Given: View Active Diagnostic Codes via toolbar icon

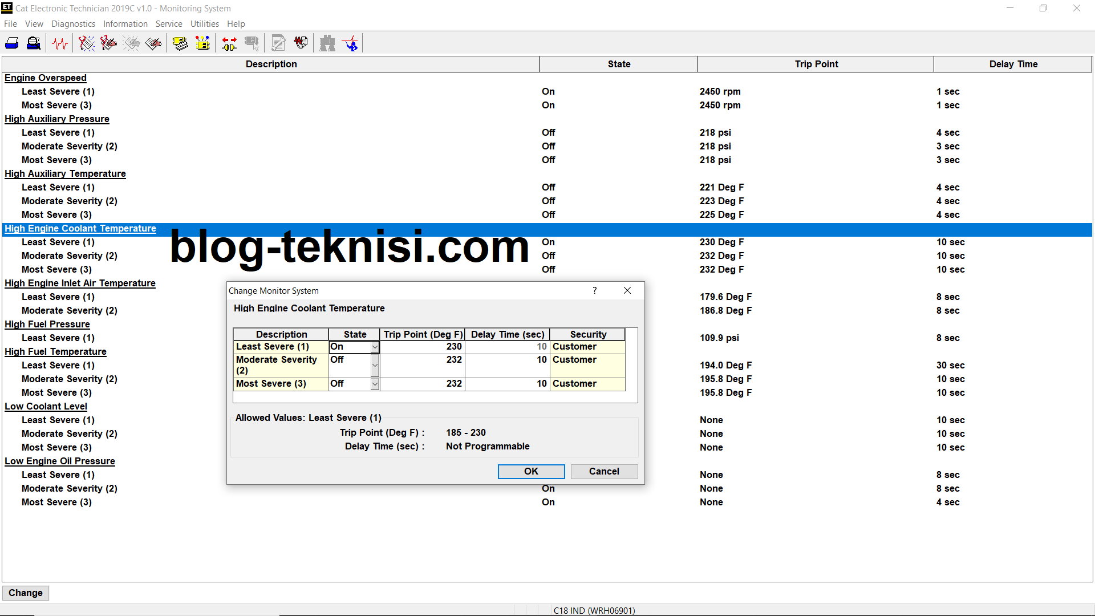Looking at the screenshot, I should pyautogui.click(x=86, y=43).
